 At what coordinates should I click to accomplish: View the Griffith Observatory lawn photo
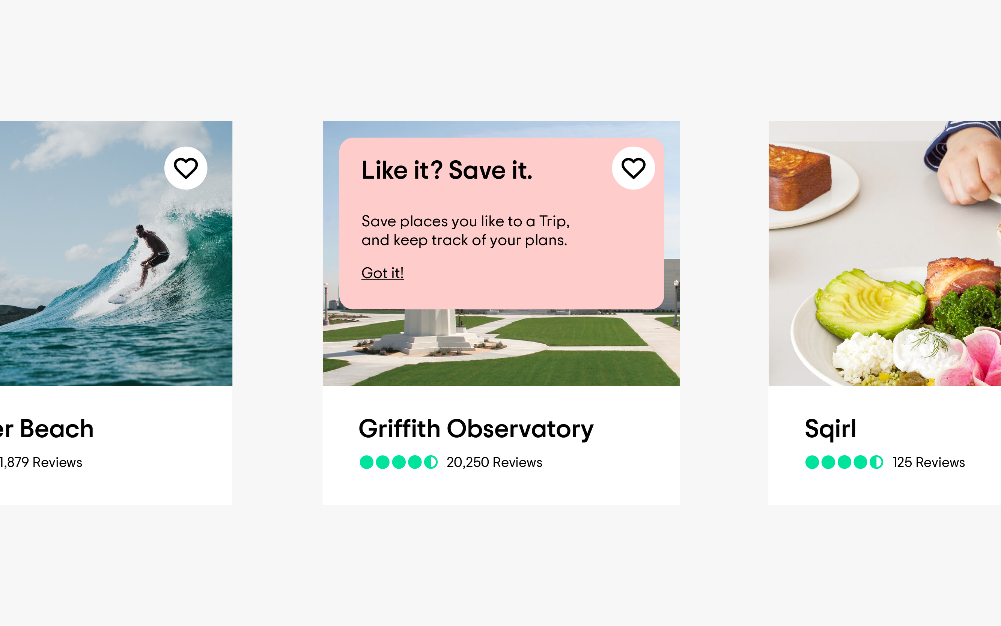click(501, 348)
